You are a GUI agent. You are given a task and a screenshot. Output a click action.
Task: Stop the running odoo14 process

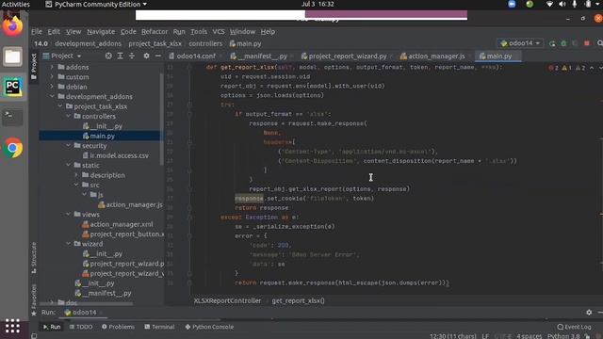click(586, 43)
